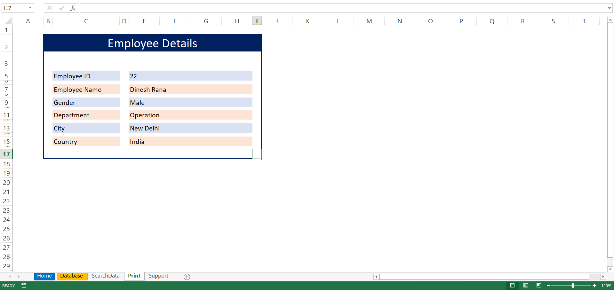Expand the formula bar chevron
Viewport: 614px width, 290px height.
[609, 8]
